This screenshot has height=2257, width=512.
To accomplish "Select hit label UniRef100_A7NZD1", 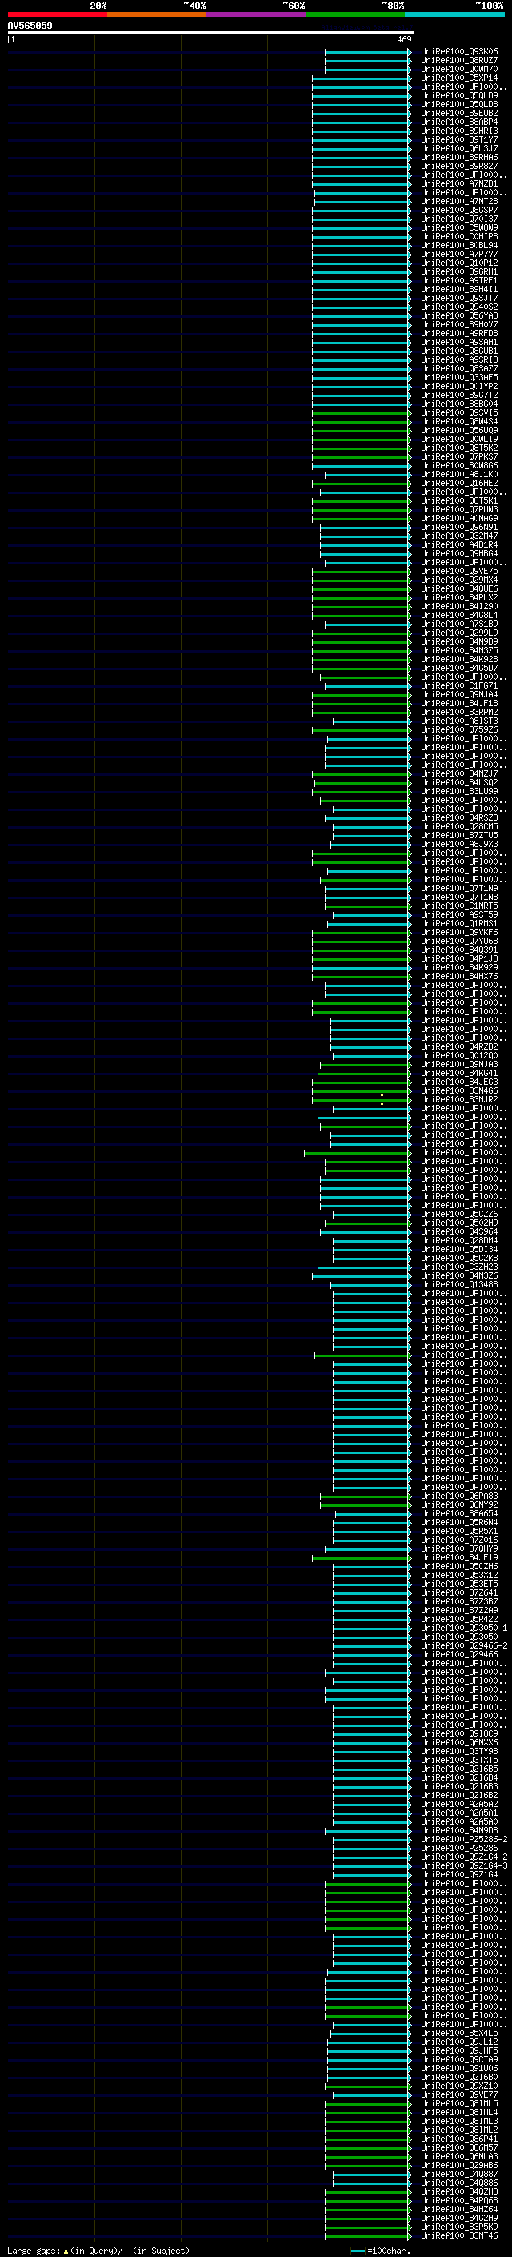I will click(459, 184).
